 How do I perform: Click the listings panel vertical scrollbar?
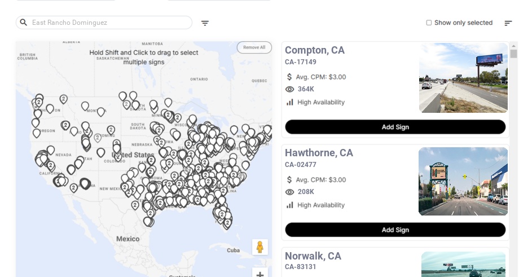point(513,54)
